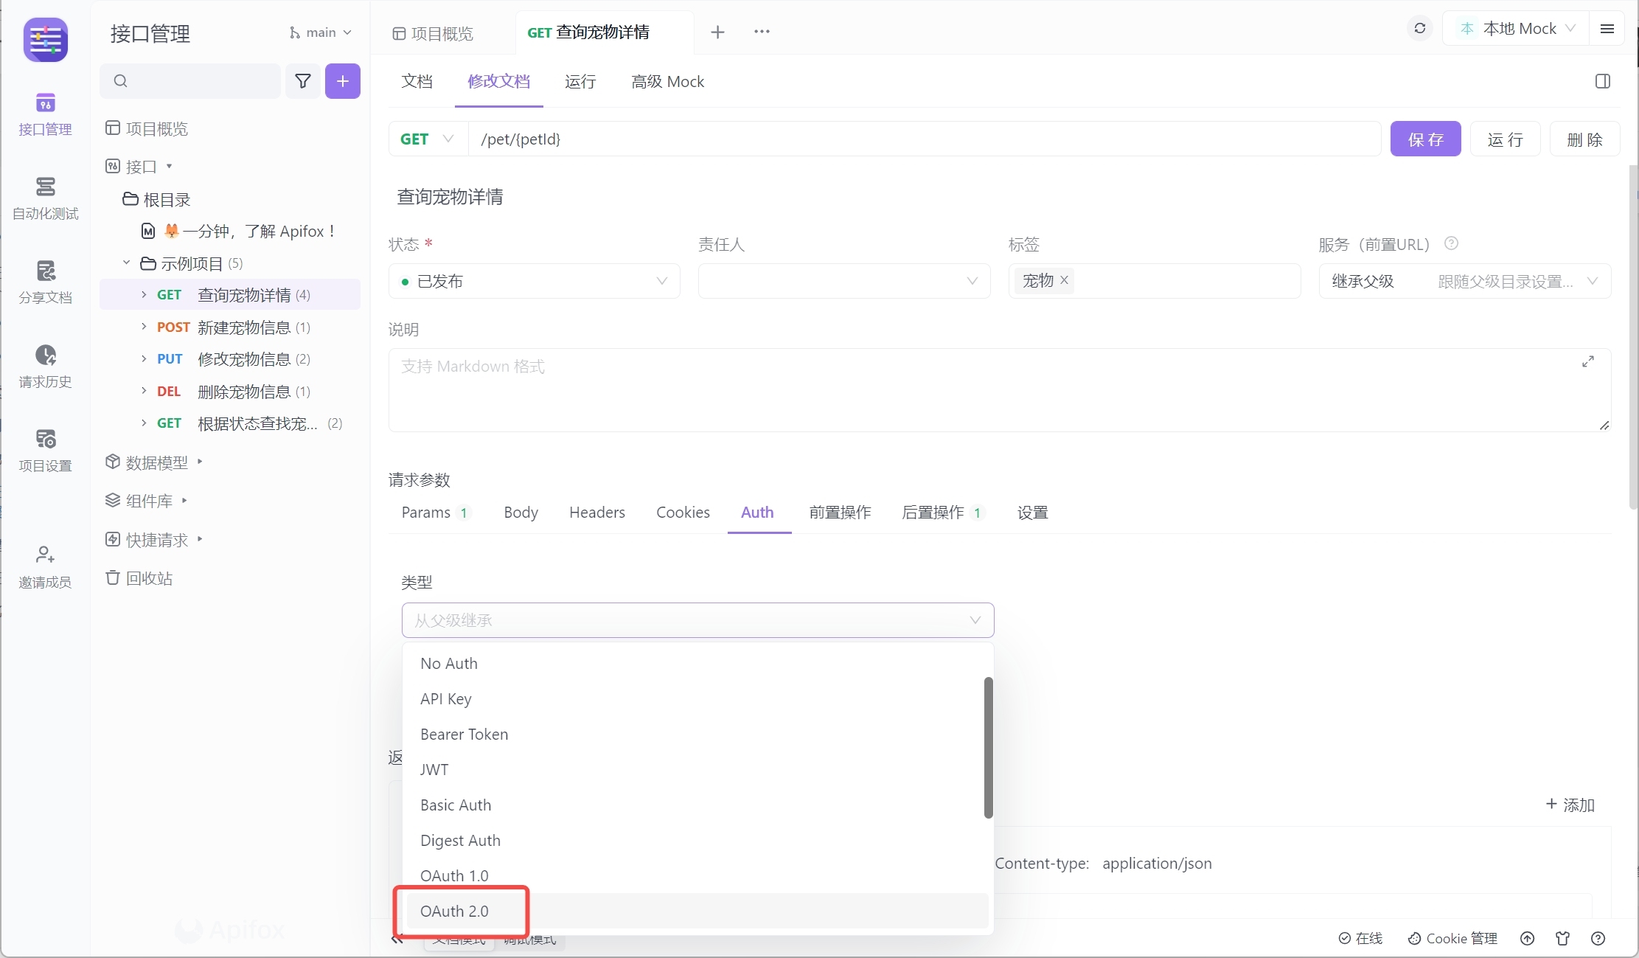Expand the 说明 Markdown editor to fullscreen
Viewport: 1639px width, 958px height.
pos(1589,361)
